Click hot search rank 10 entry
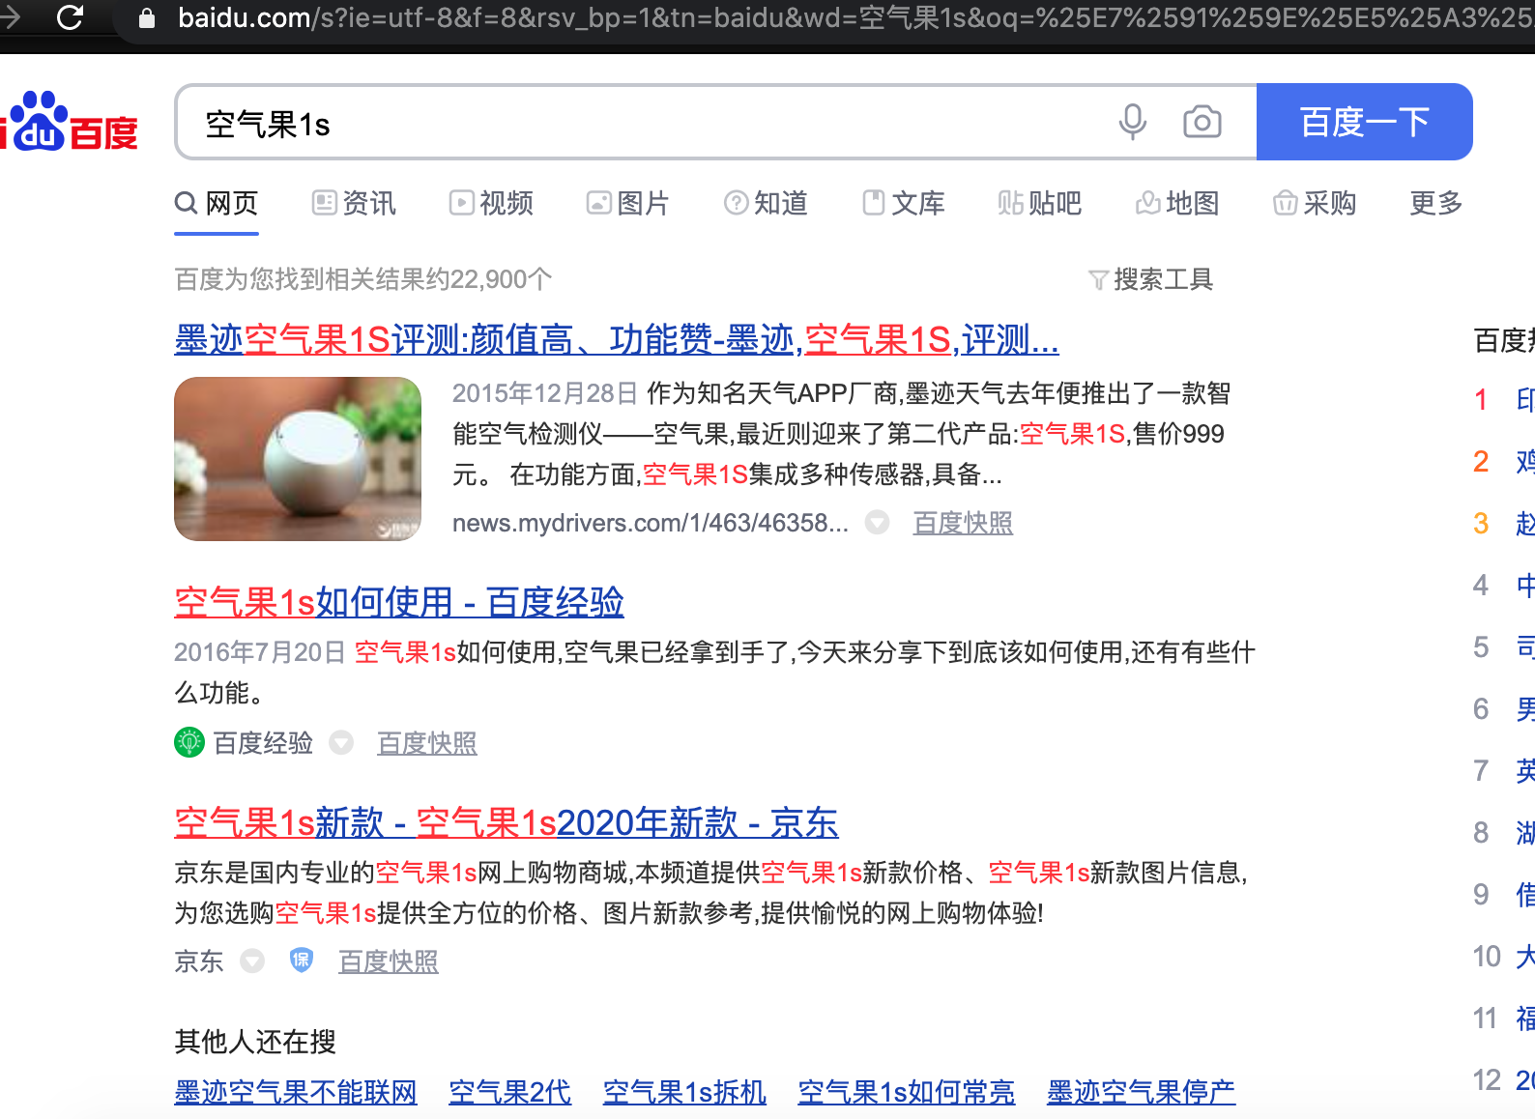Image resolution: width=1535 pixels, height=1119 pixels. 1525,956
